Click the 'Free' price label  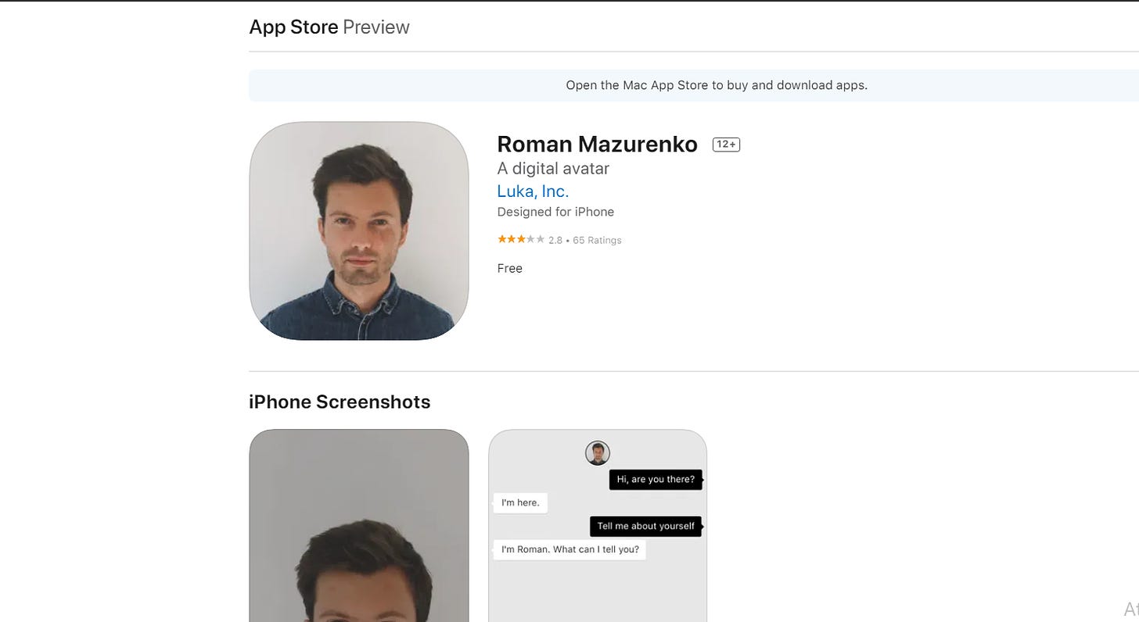tap(509, 268)
